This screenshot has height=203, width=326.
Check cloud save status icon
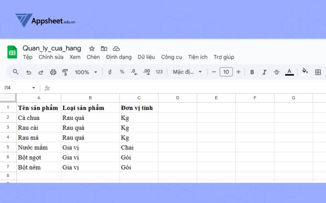[117, 49]
